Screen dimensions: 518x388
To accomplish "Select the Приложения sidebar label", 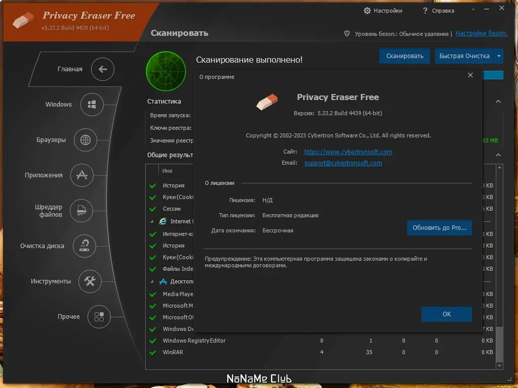I will click(44, 175).
